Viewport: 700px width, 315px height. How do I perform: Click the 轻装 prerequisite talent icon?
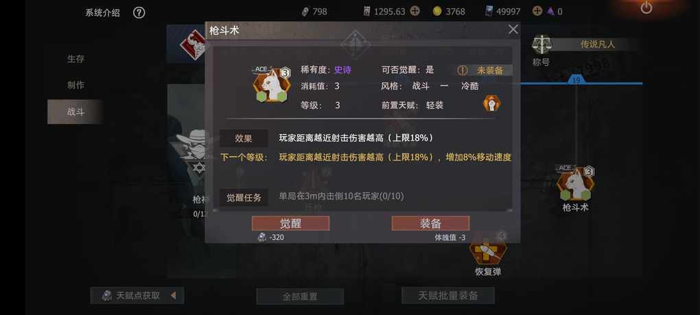click(491, 104)
